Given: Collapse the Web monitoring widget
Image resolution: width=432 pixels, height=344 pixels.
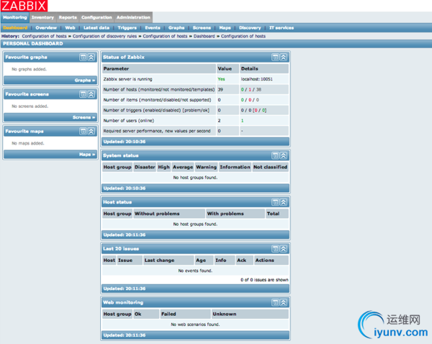Looking at the screenshot, I should tap(283, 303).
